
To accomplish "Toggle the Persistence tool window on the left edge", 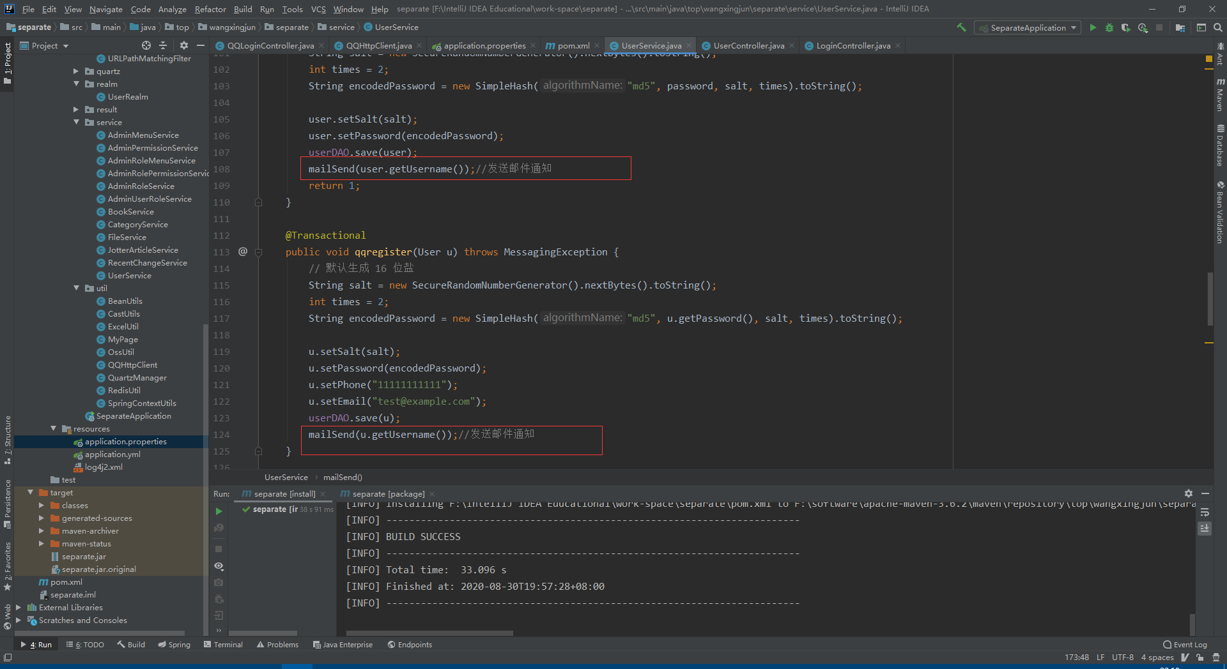I will tap(8, 504).
